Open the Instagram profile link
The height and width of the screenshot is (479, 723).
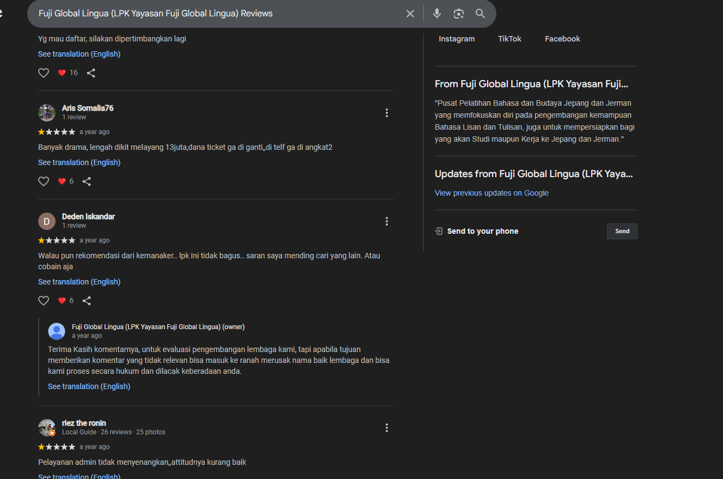(457, 39)
